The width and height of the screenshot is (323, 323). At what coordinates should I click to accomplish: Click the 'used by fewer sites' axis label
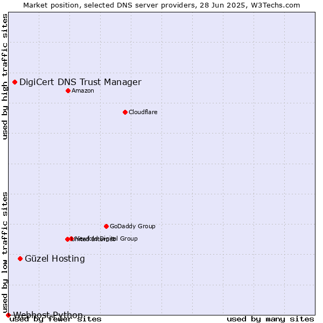[55, 319]
